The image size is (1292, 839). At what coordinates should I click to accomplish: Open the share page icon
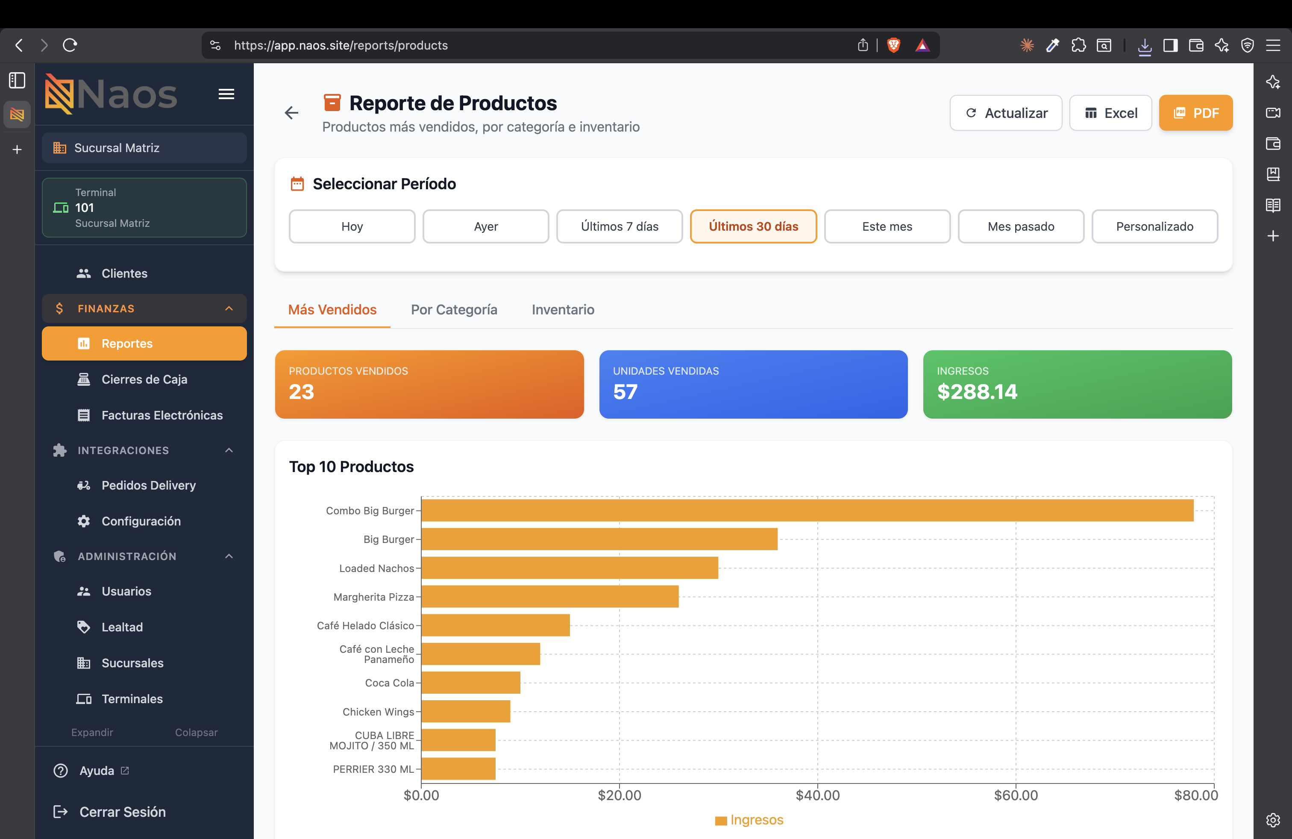[x=863, y=45]
